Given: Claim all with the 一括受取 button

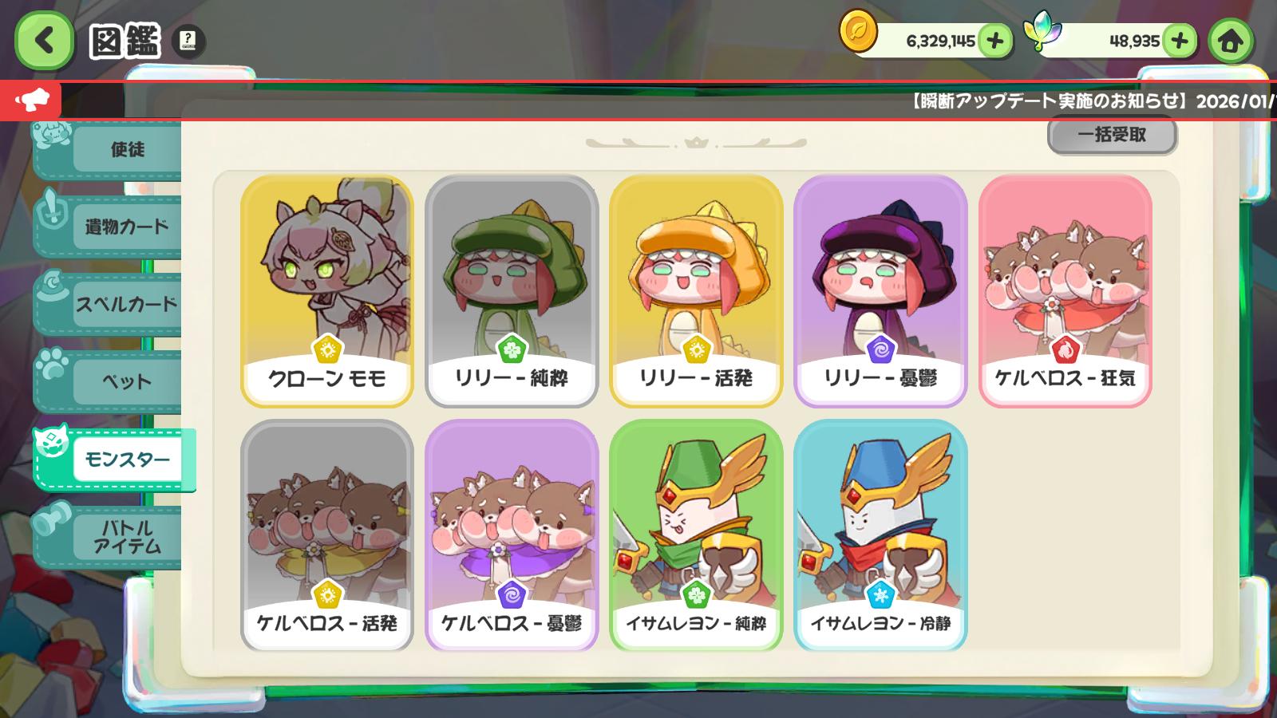Looking at the screenshot, I should coord(1112,135).
